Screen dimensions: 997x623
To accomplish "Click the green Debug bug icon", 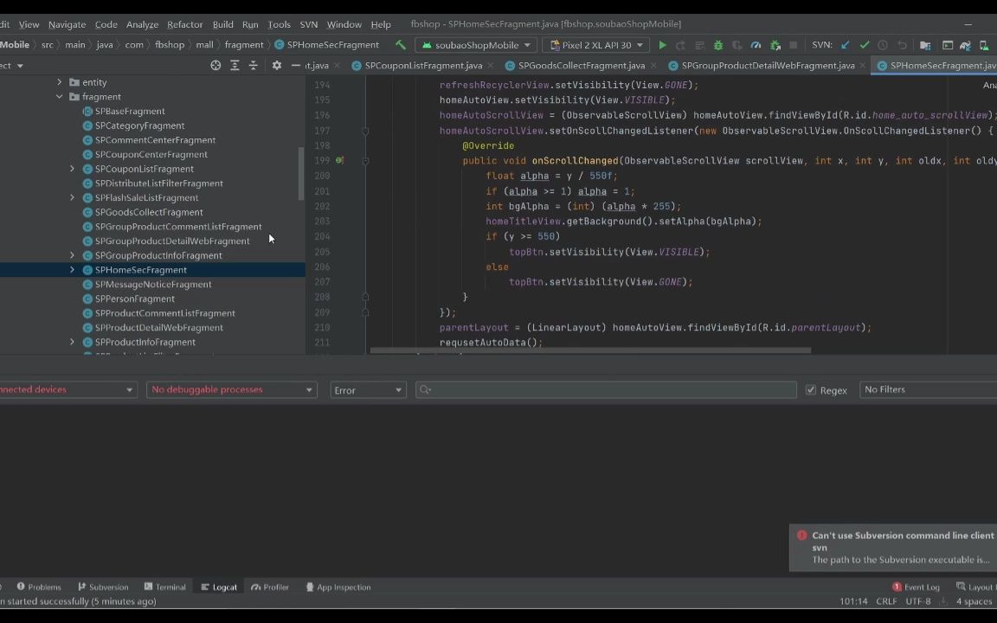I will (717, 45).
